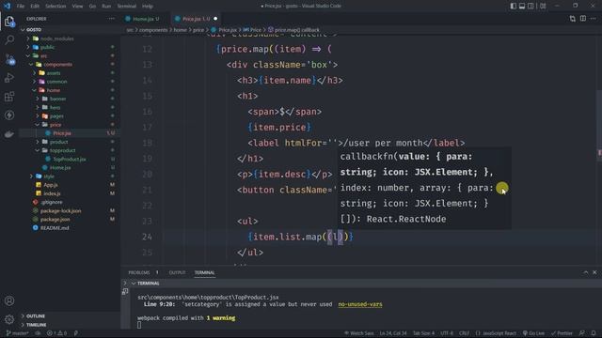Click Watch Sass in status bar
The width and height of the screenshot is (602, 338).
point(358,333)
